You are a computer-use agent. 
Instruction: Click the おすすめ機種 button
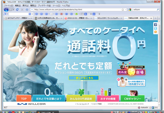pyautogui.click(x=108, y=98)
